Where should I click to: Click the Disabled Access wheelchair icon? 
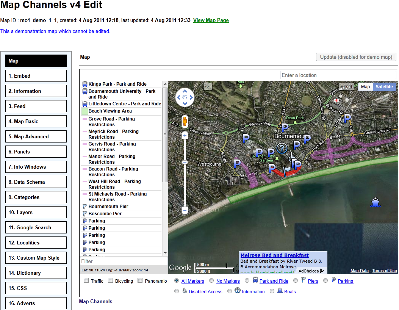tap(184, 291)
